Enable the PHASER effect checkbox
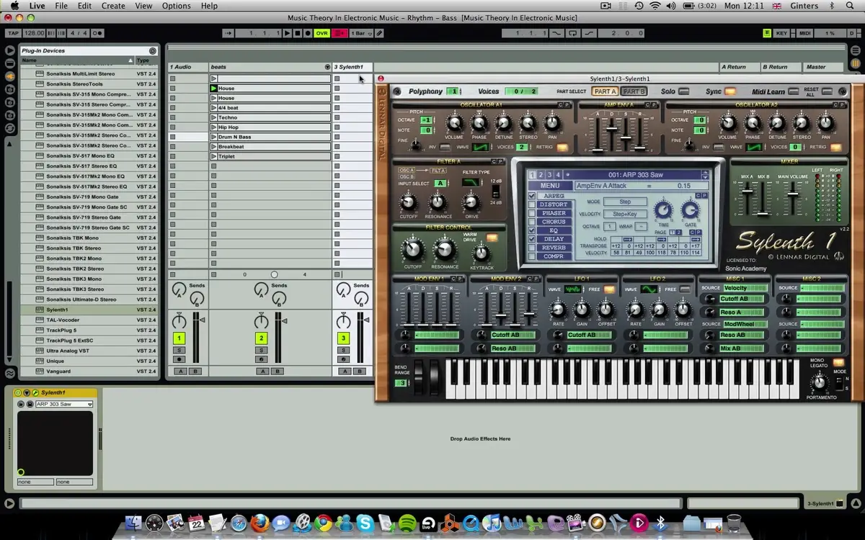This screenshot has height=540, width=865. pyautogui.click(x=532, y=213)
